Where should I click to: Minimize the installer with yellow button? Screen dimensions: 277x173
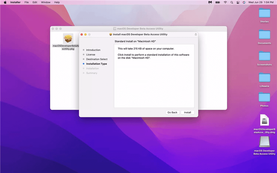(85, 34)
